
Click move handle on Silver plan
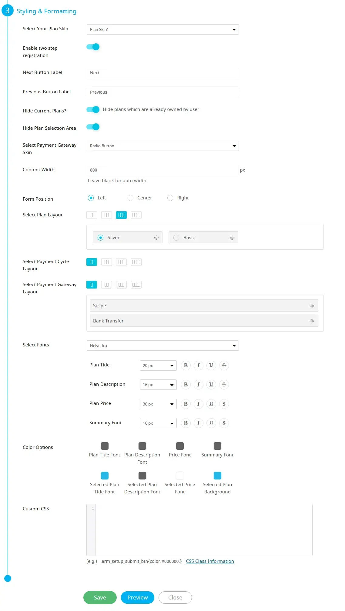[x=156, y=238]
